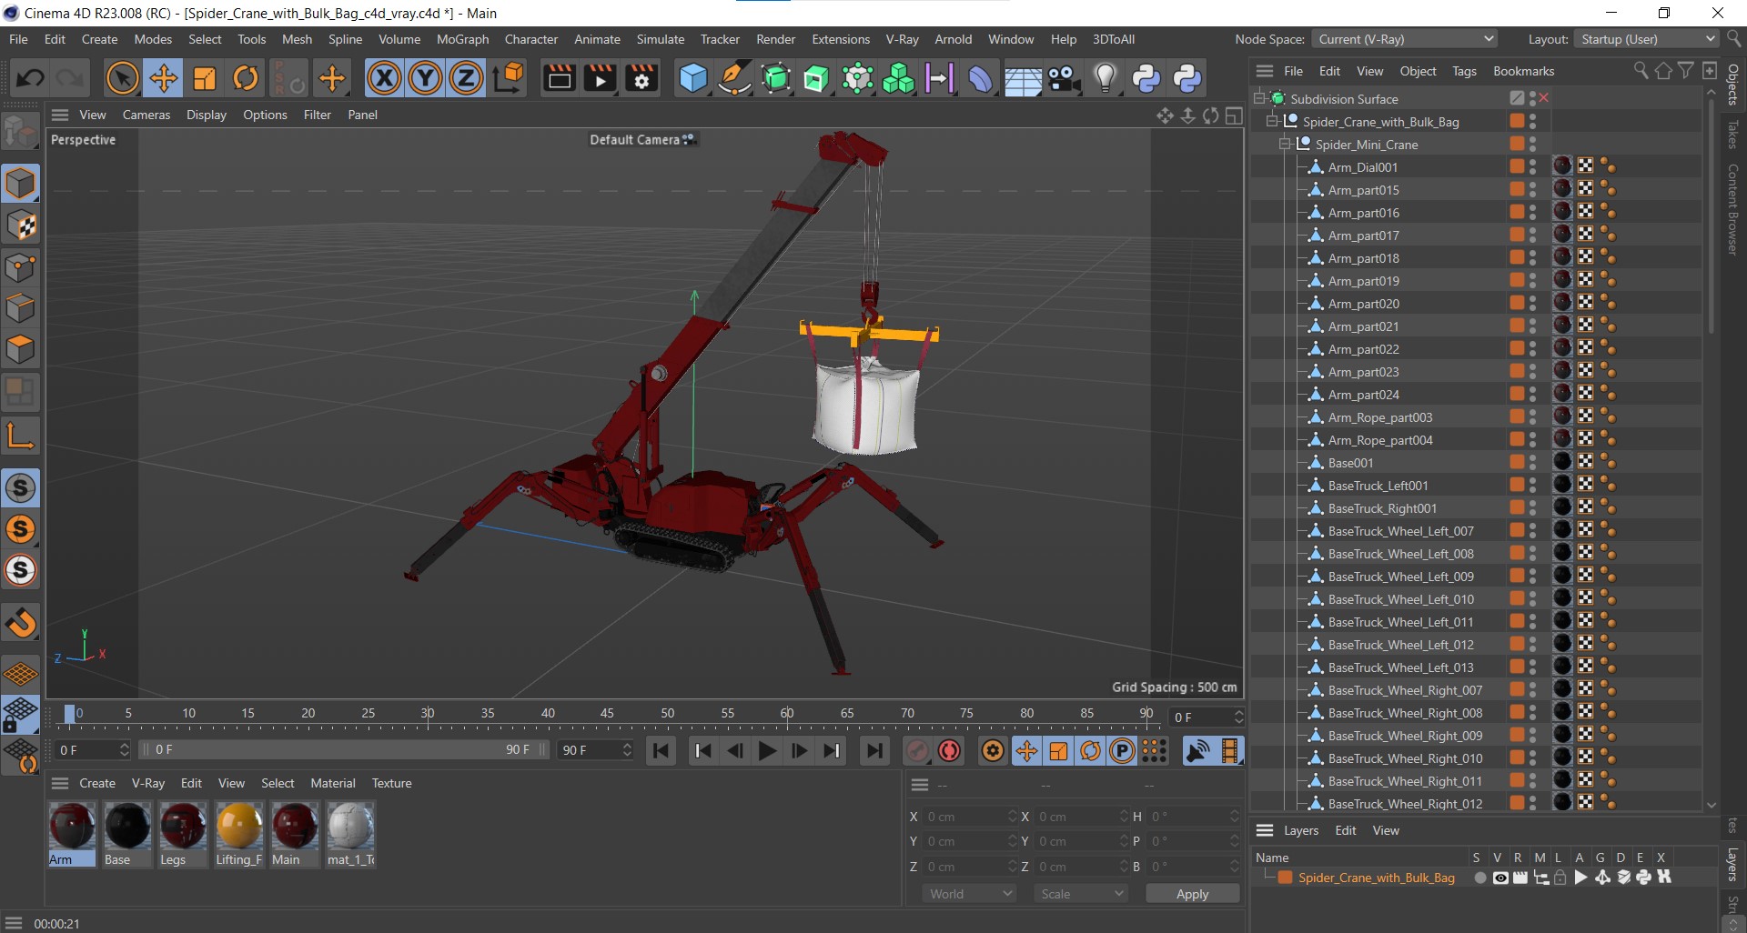This screenshot has height=933, width=1747.
Task: Open the World coordinate system dropdown
Action: 969,894
